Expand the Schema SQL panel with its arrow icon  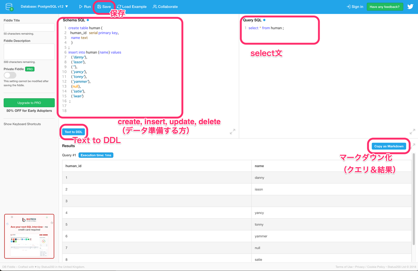(x=232, y=131)
